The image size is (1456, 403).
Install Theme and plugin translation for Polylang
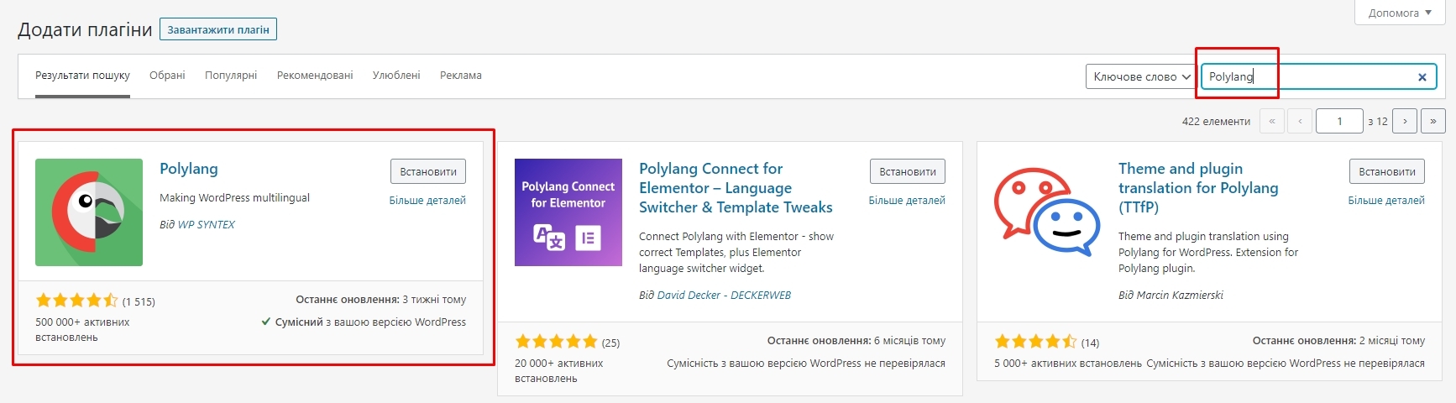tap(1387, 171)
